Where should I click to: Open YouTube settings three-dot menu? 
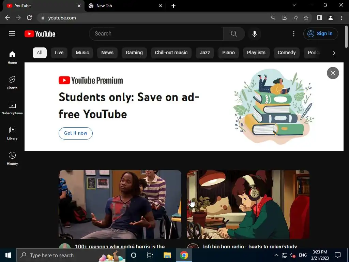[294, 34]
